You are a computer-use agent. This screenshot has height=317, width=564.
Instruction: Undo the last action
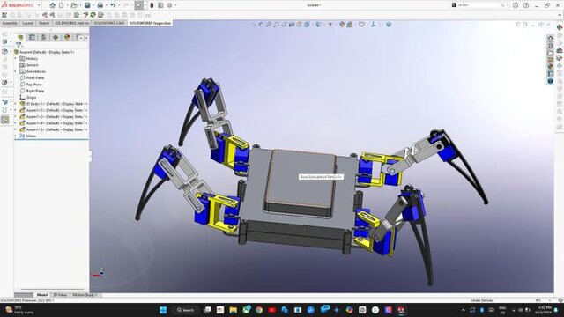pos(113,5)
